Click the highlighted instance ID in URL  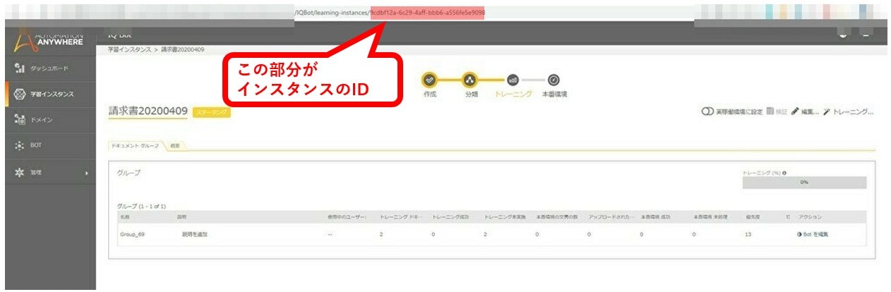click(427, 13)
